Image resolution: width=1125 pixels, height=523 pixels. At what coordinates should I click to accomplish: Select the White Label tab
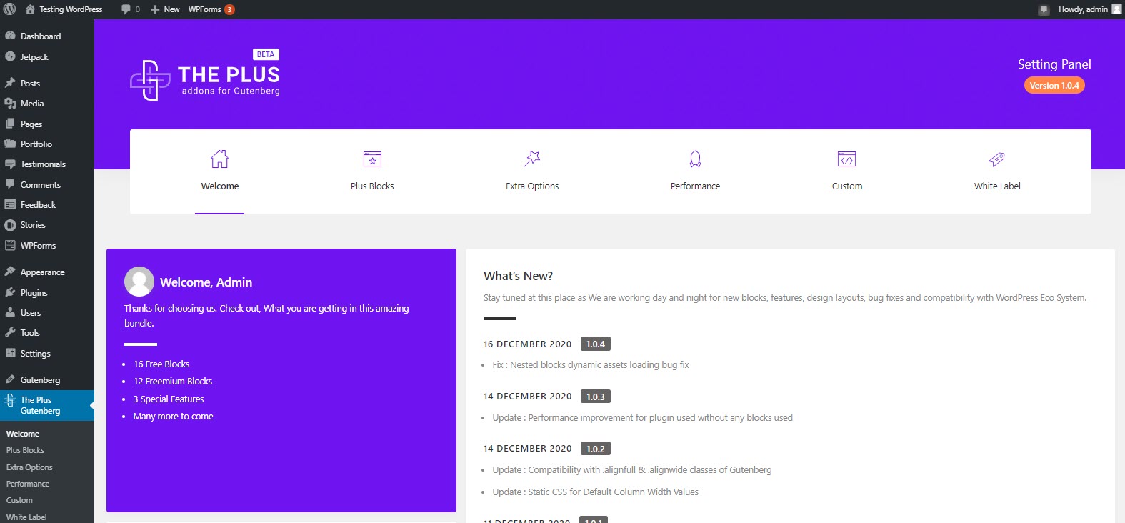997,171
